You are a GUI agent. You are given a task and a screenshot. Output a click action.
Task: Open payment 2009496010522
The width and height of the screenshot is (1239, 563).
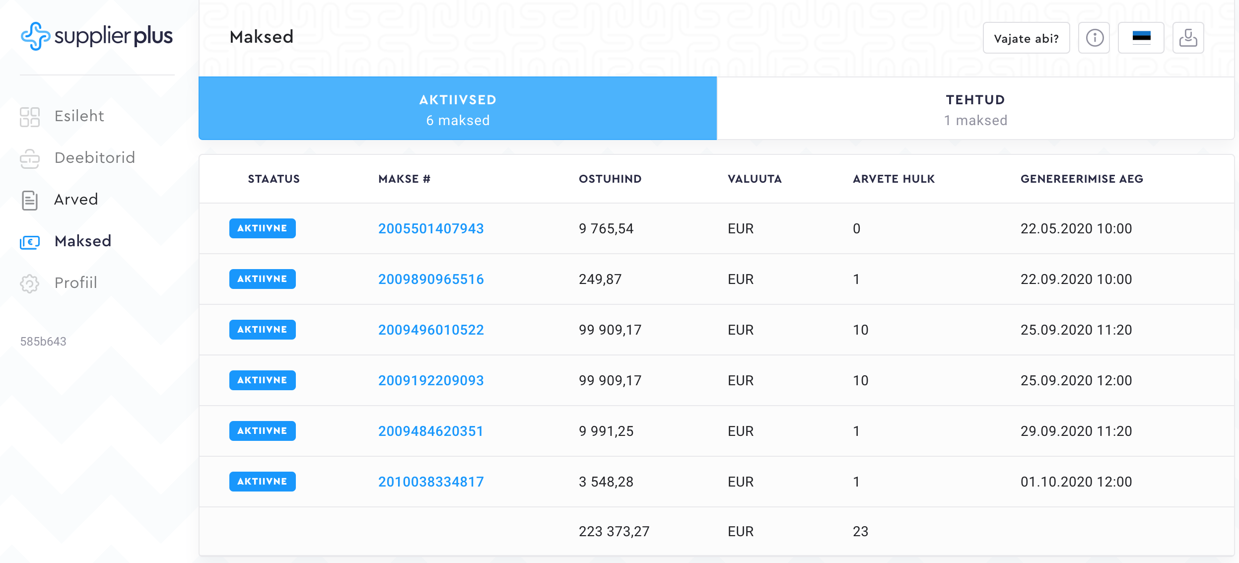point(430,330)
